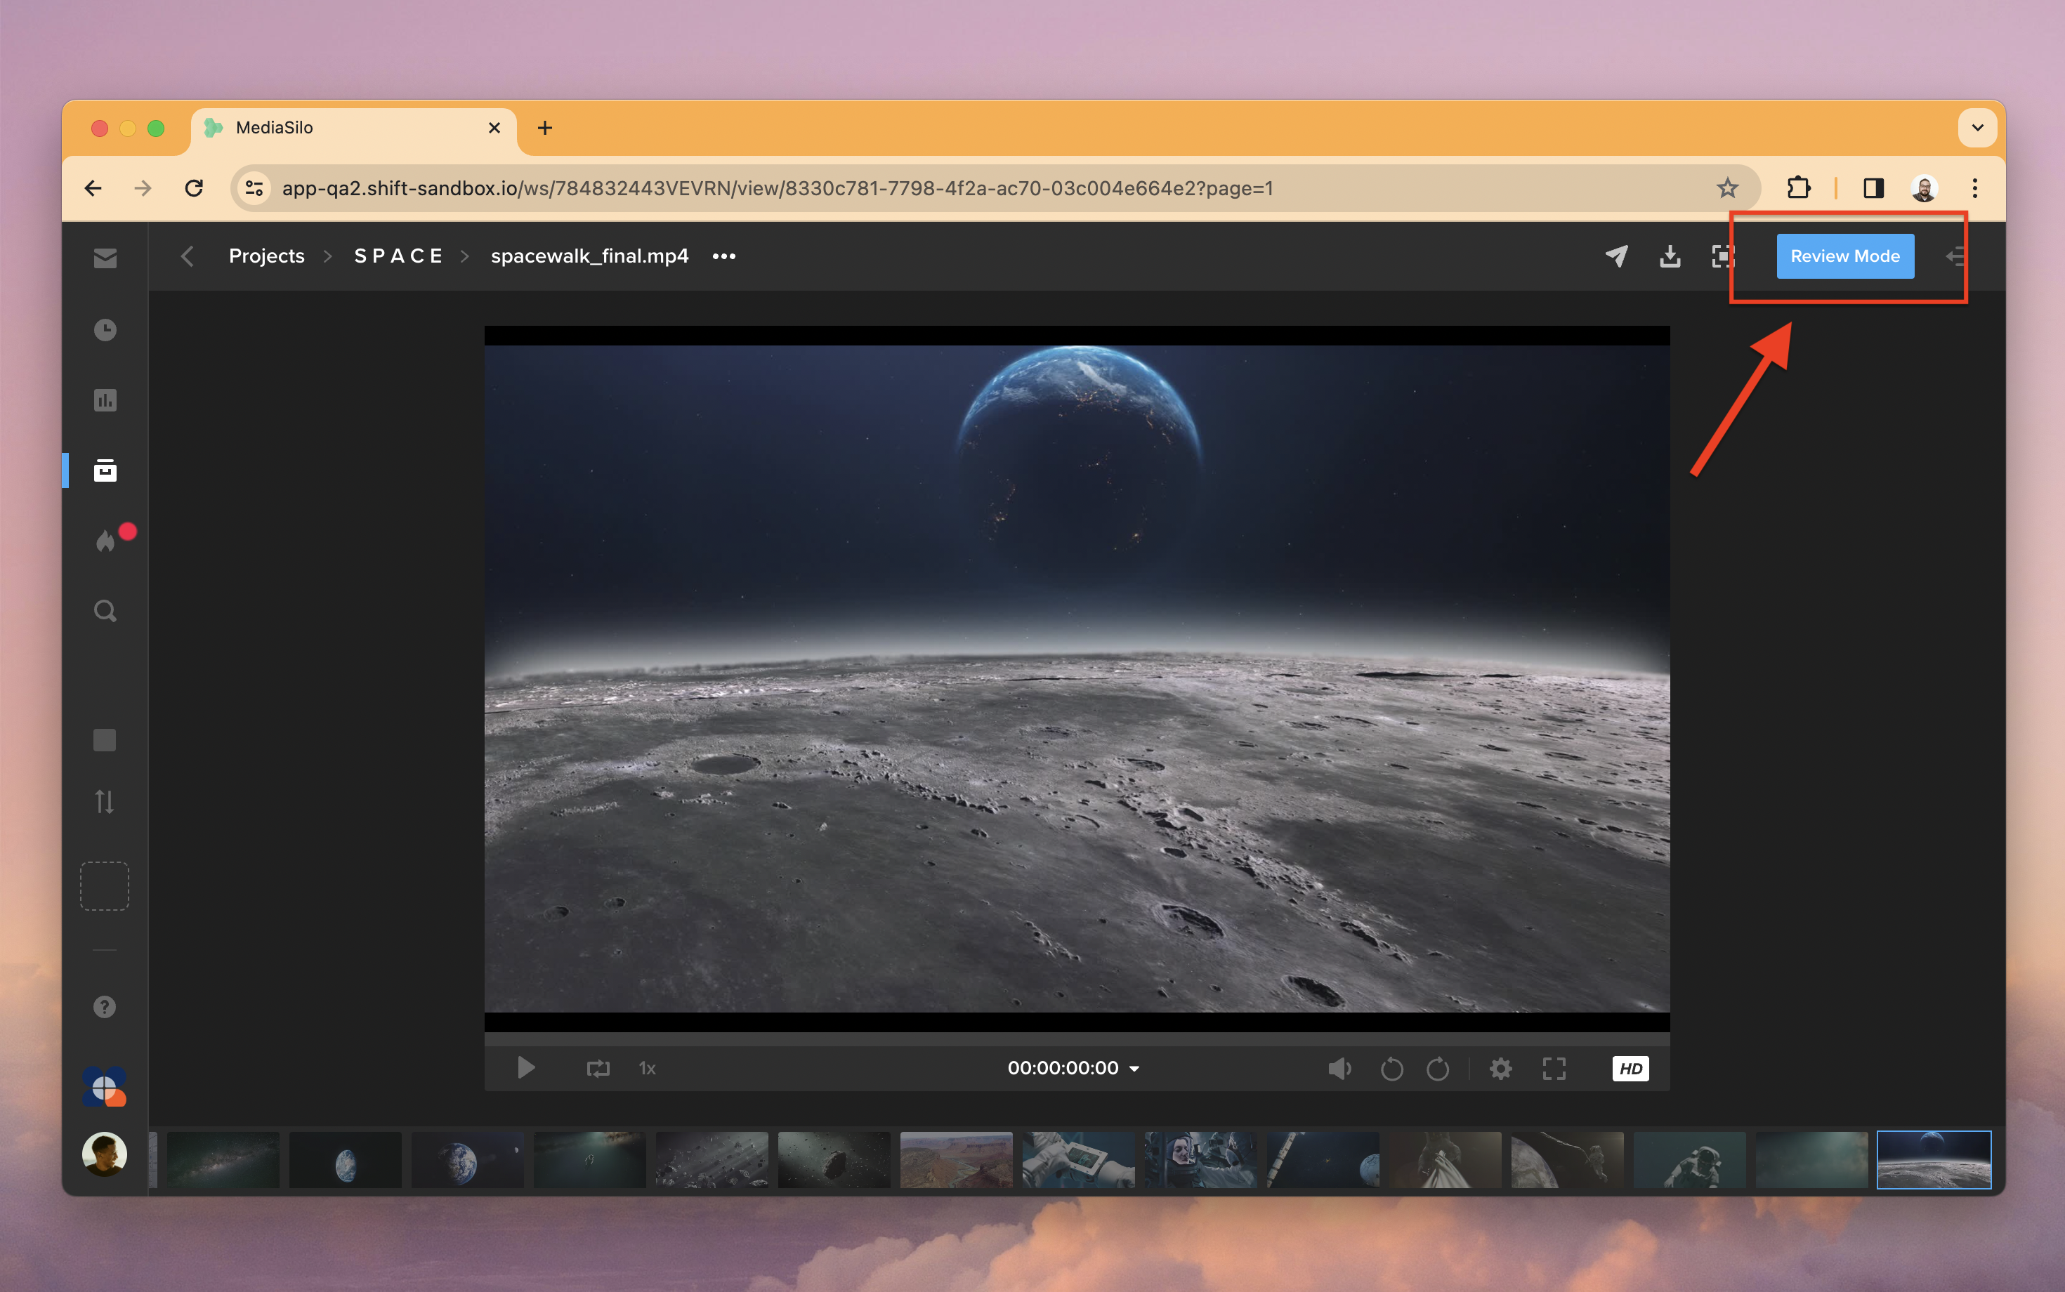Toggle HD quality badge
2065x1292 pixels.
pos(1630,1068)
